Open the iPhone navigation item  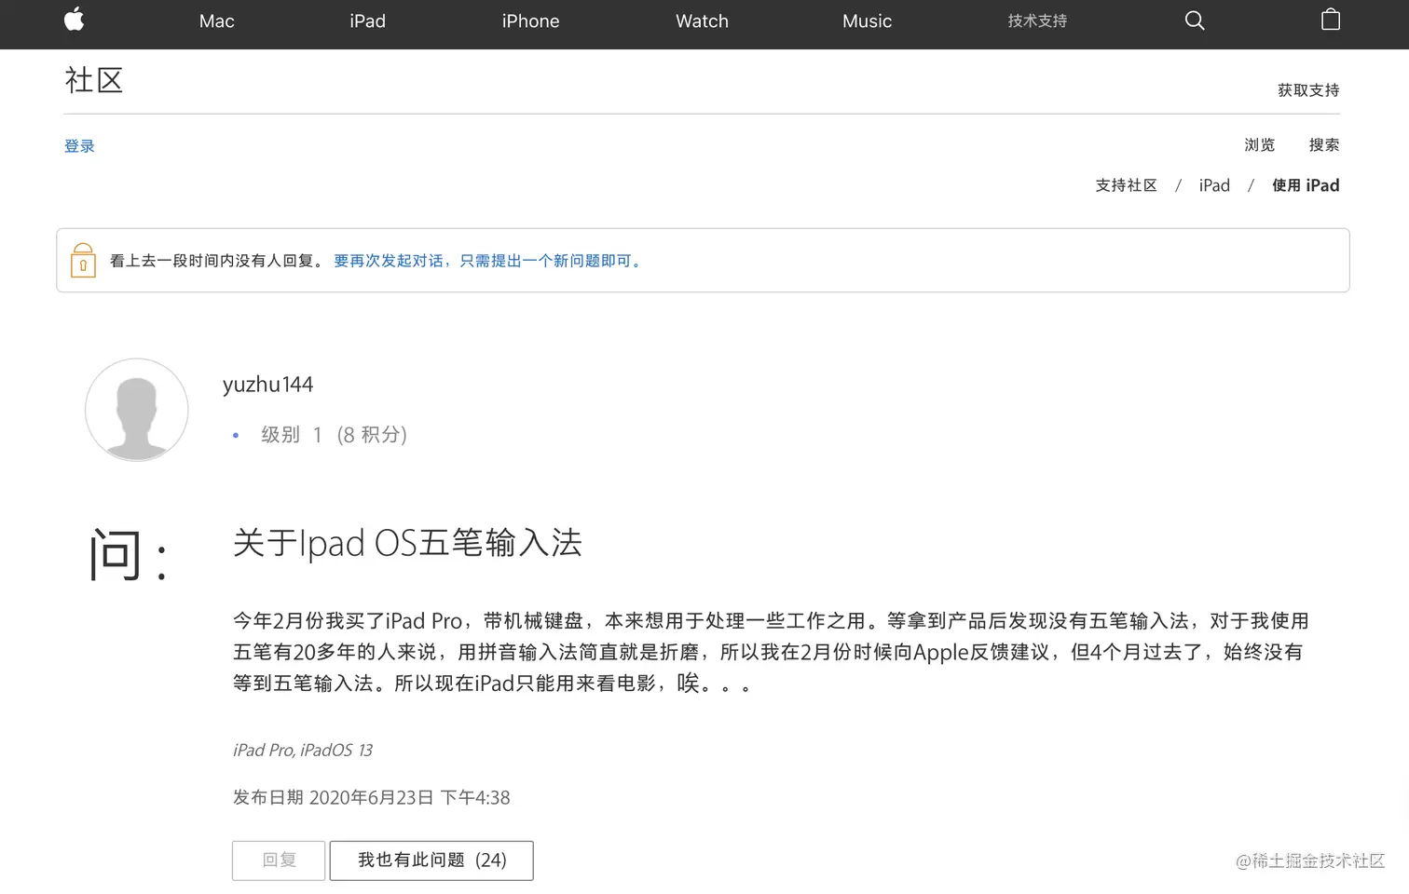tap(530, 21)
